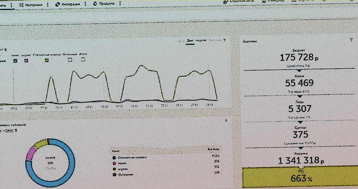This screenshot has width=358, height=189.
Task: Click the dark dot beside Остальные row
Action: (114, 175)
